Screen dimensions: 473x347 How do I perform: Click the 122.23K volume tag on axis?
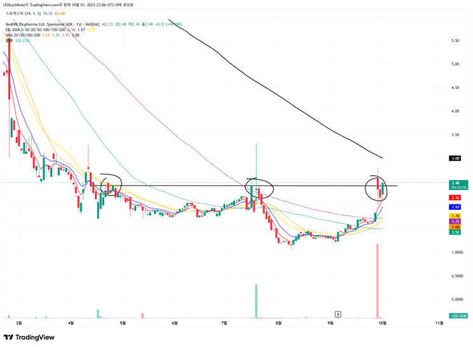pos(459,316)
